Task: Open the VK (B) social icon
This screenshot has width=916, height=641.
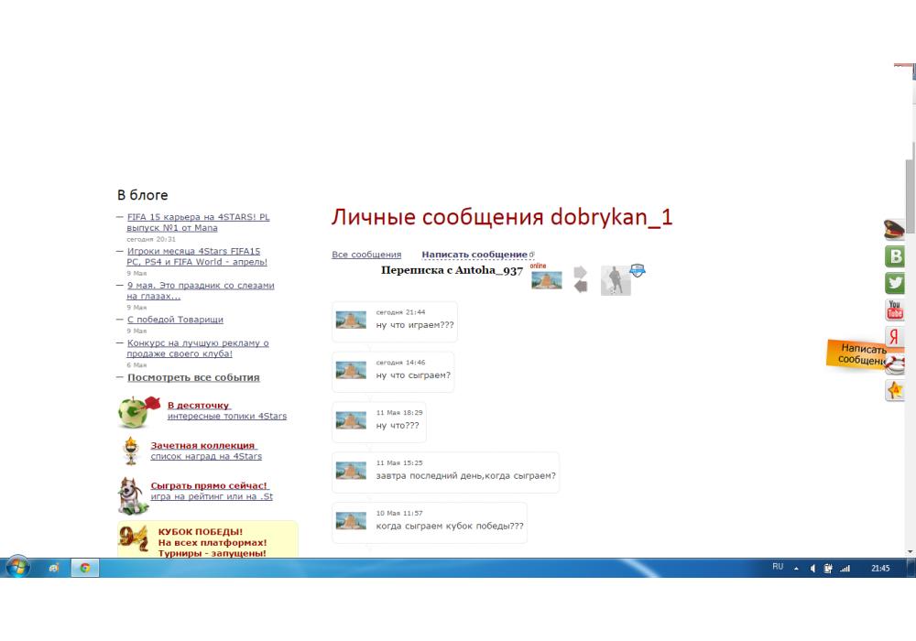Action: [x=895, y=255]
